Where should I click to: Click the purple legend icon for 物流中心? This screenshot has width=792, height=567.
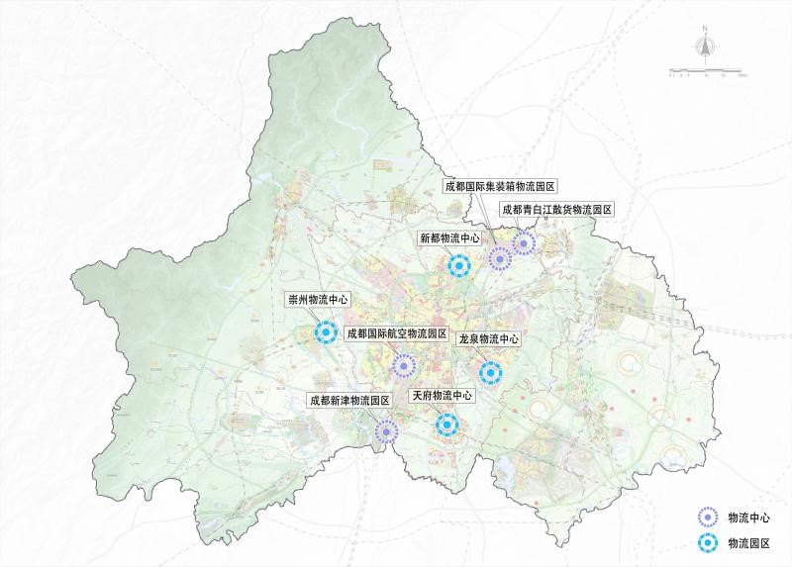[706, 517]
